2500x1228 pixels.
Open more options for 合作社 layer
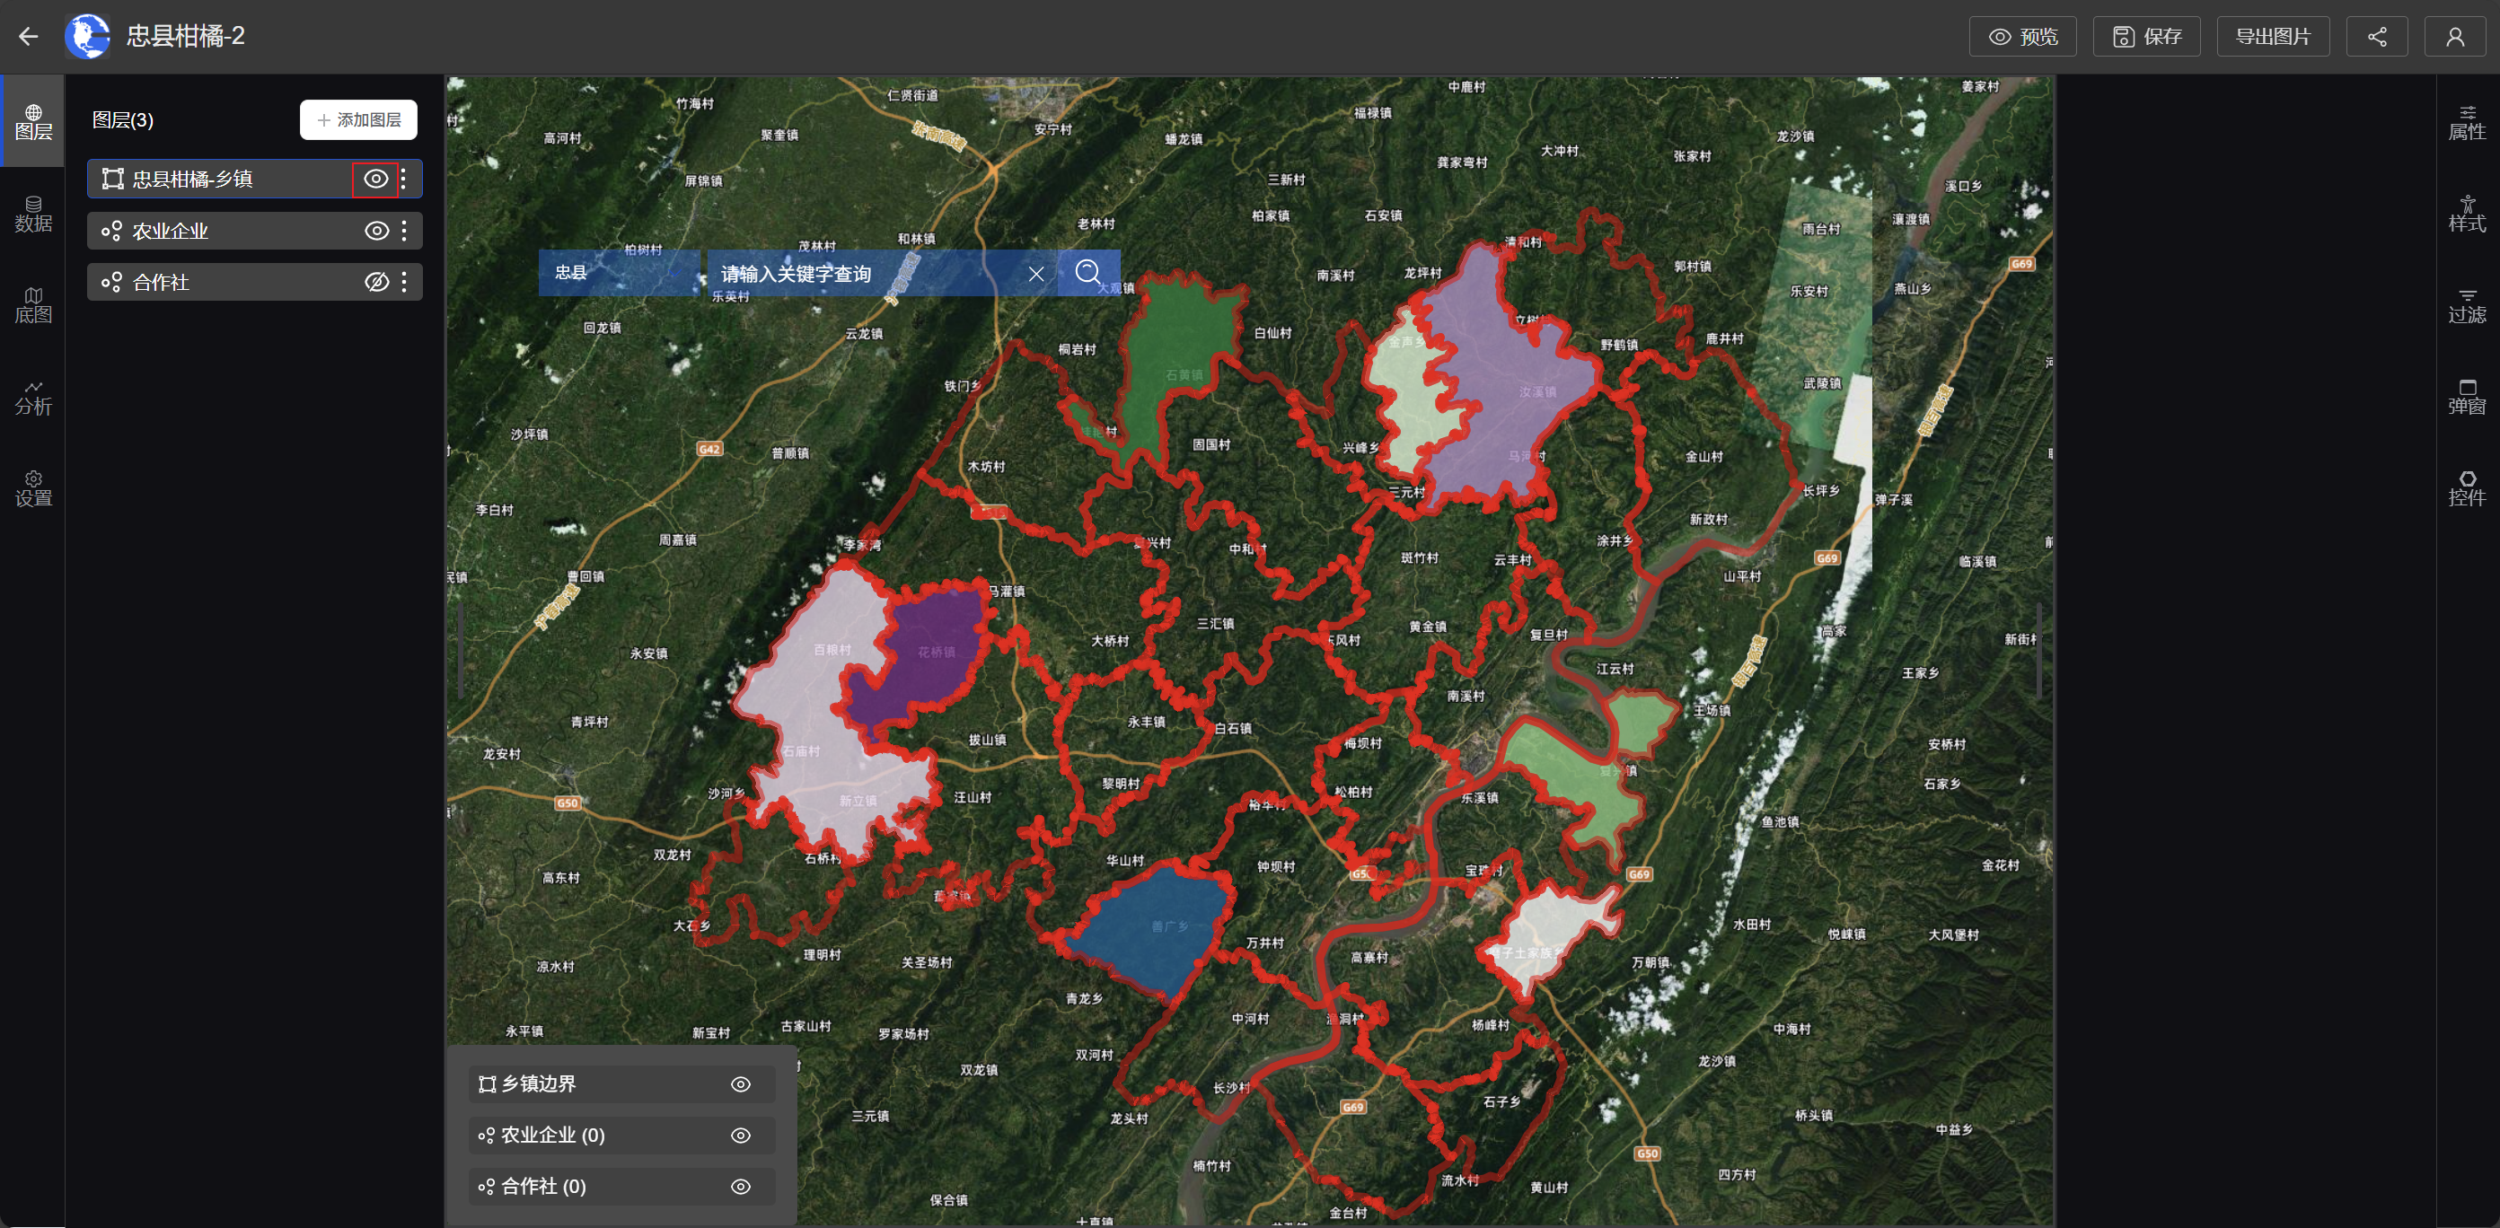405,282
